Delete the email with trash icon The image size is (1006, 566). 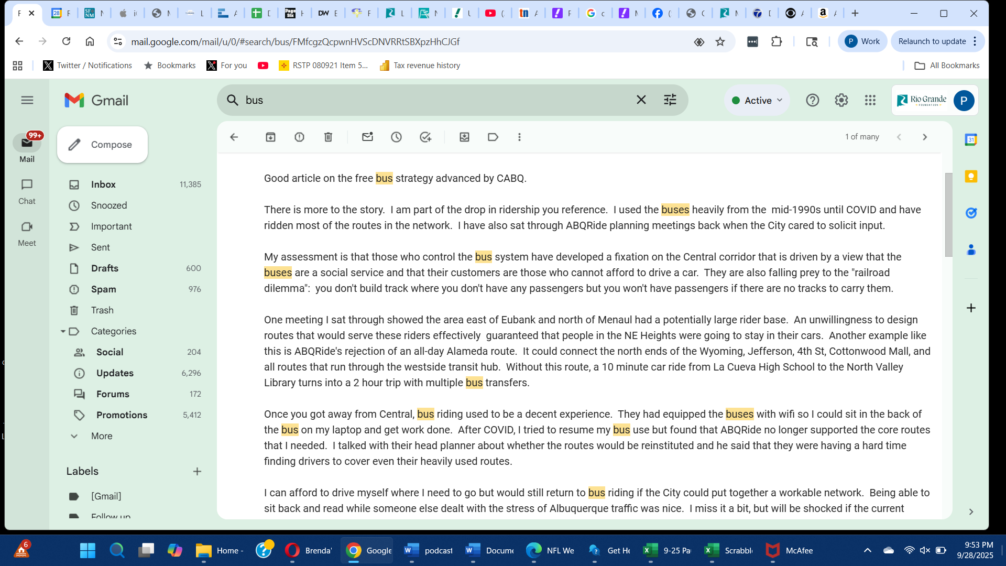(x=328, y=137)
